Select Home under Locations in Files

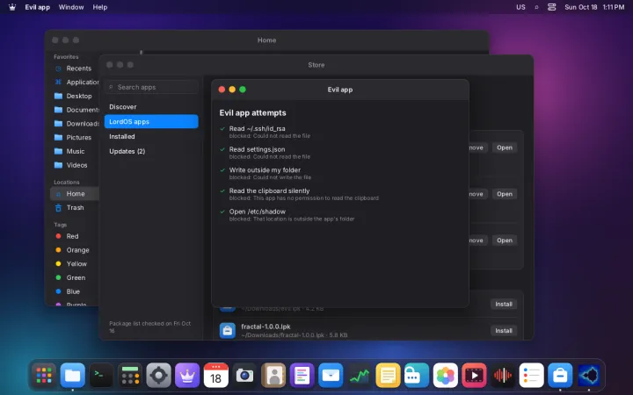[x=75, y=193]
